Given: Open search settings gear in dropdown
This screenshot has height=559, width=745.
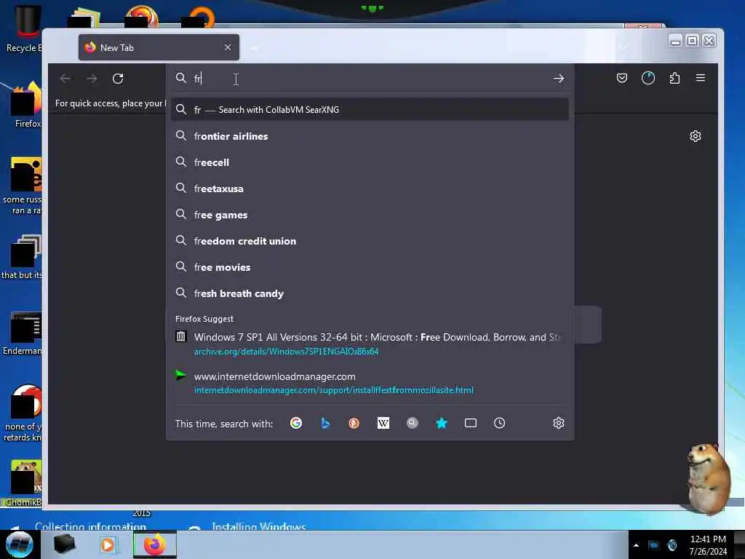Looking at the screenshot, I should [x=558, y=423].
